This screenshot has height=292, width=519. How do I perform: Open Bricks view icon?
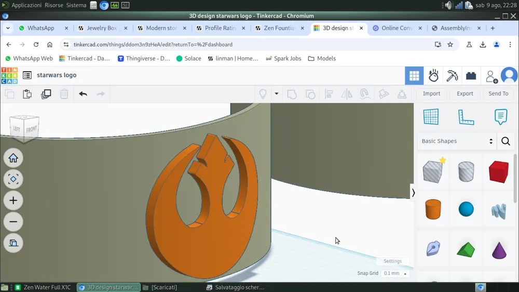(471, 76)
